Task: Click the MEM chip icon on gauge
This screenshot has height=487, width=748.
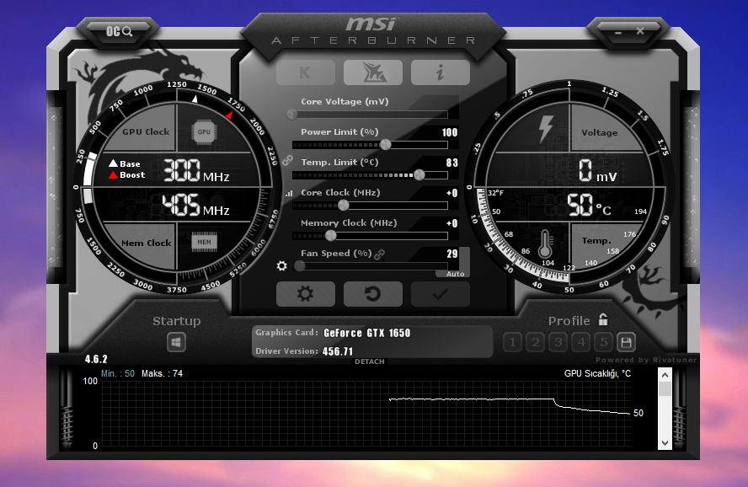Action: click(x=204, y=243)
